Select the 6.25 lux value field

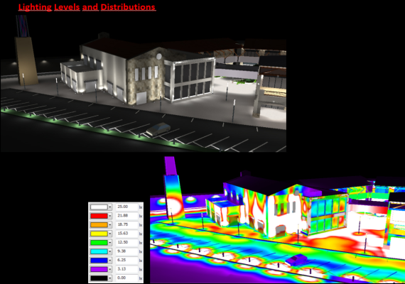tap(126, 261)
